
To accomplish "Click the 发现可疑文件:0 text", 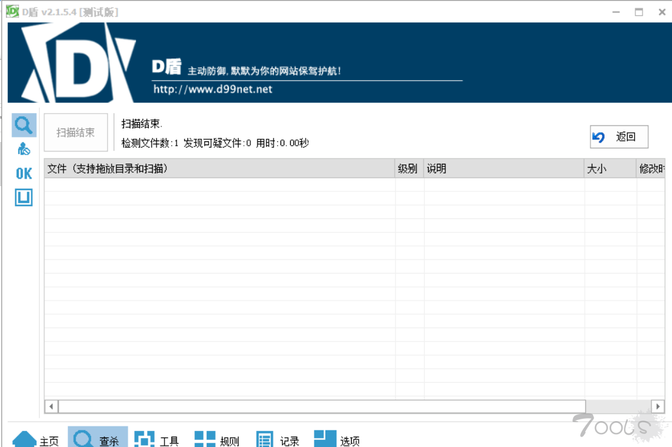I will click(x=218, y=143).
